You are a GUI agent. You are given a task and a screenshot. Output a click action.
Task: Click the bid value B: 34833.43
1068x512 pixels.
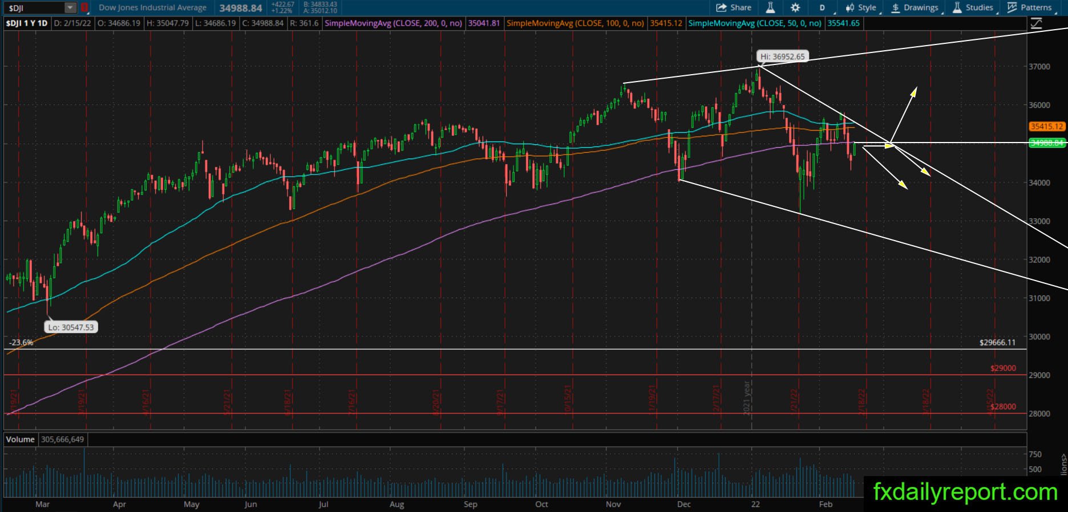click(321, 5)
